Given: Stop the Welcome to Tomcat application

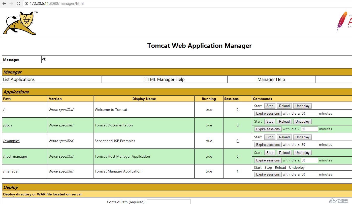Looking at the screenshot, I should coord(270,106).
